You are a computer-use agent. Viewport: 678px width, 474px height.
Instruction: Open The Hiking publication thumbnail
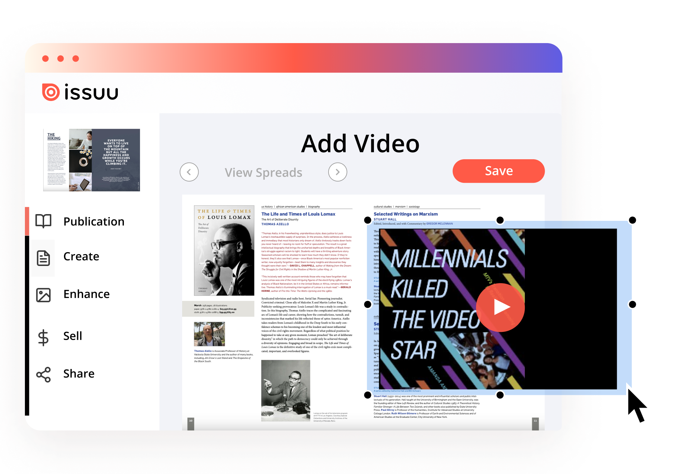coord(92,160)
